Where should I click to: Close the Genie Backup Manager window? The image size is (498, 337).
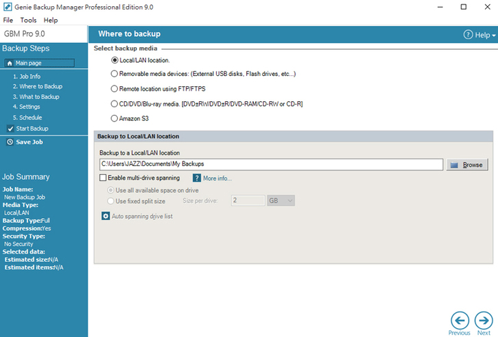(488, 7)
